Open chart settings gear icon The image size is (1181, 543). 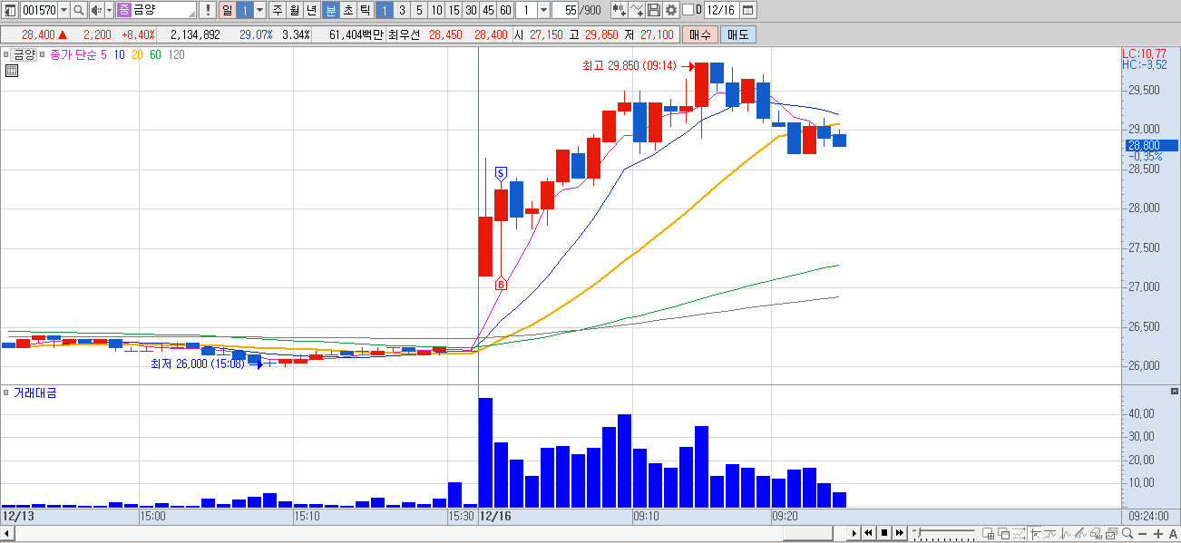coord(670,11)
